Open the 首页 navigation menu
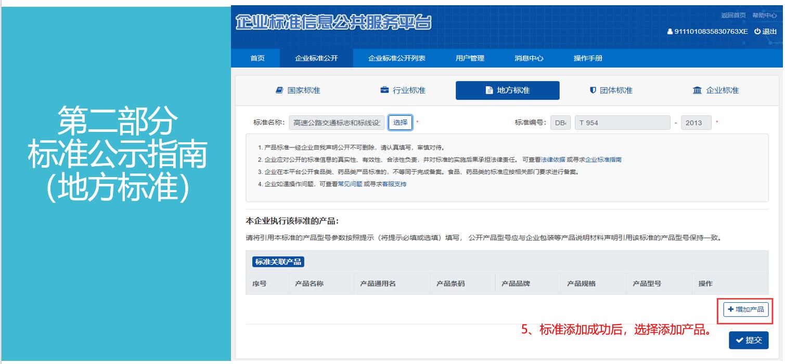Viewport: 785px width, 364px height. click(x=258, y=58)
